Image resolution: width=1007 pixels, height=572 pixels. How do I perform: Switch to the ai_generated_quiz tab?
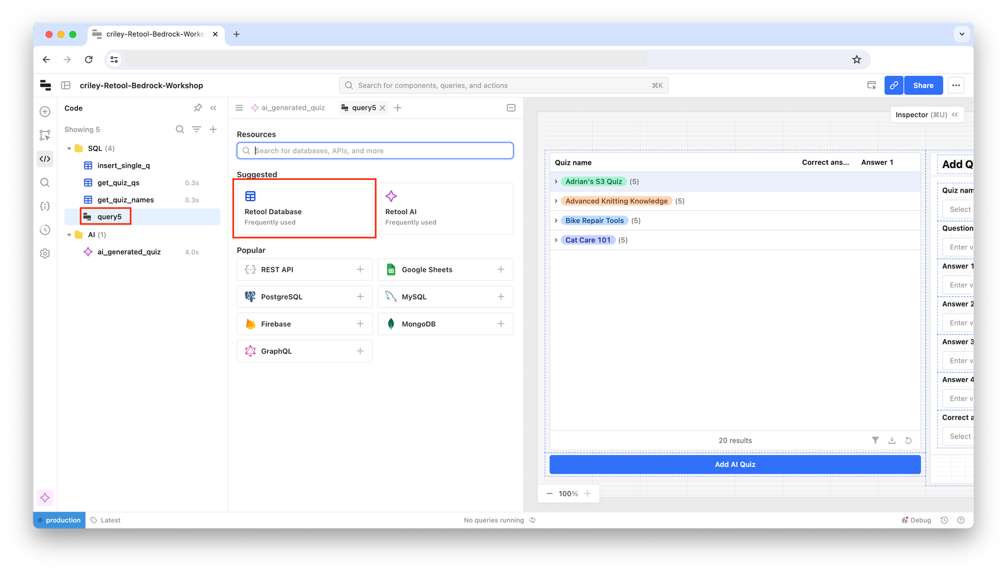coord(288,108)
